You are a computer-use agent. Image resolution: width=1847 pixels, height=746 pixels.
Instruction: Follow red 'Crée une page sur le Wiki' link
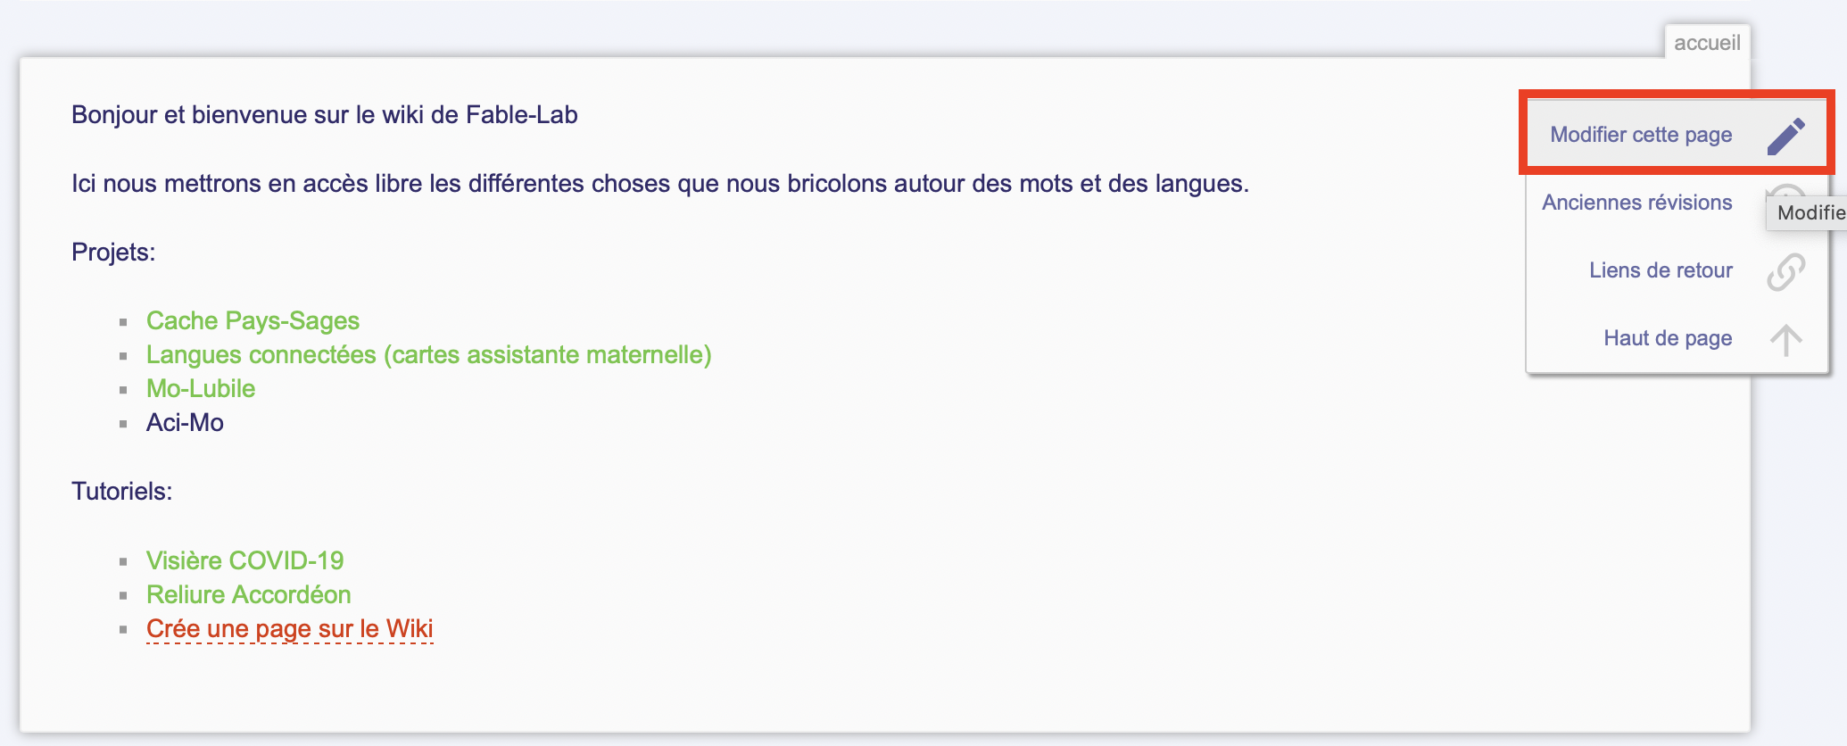[289, 628]
